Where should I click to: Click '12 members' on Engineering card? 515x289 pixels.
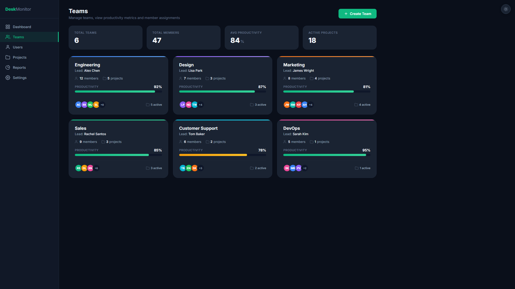[87, 78]
